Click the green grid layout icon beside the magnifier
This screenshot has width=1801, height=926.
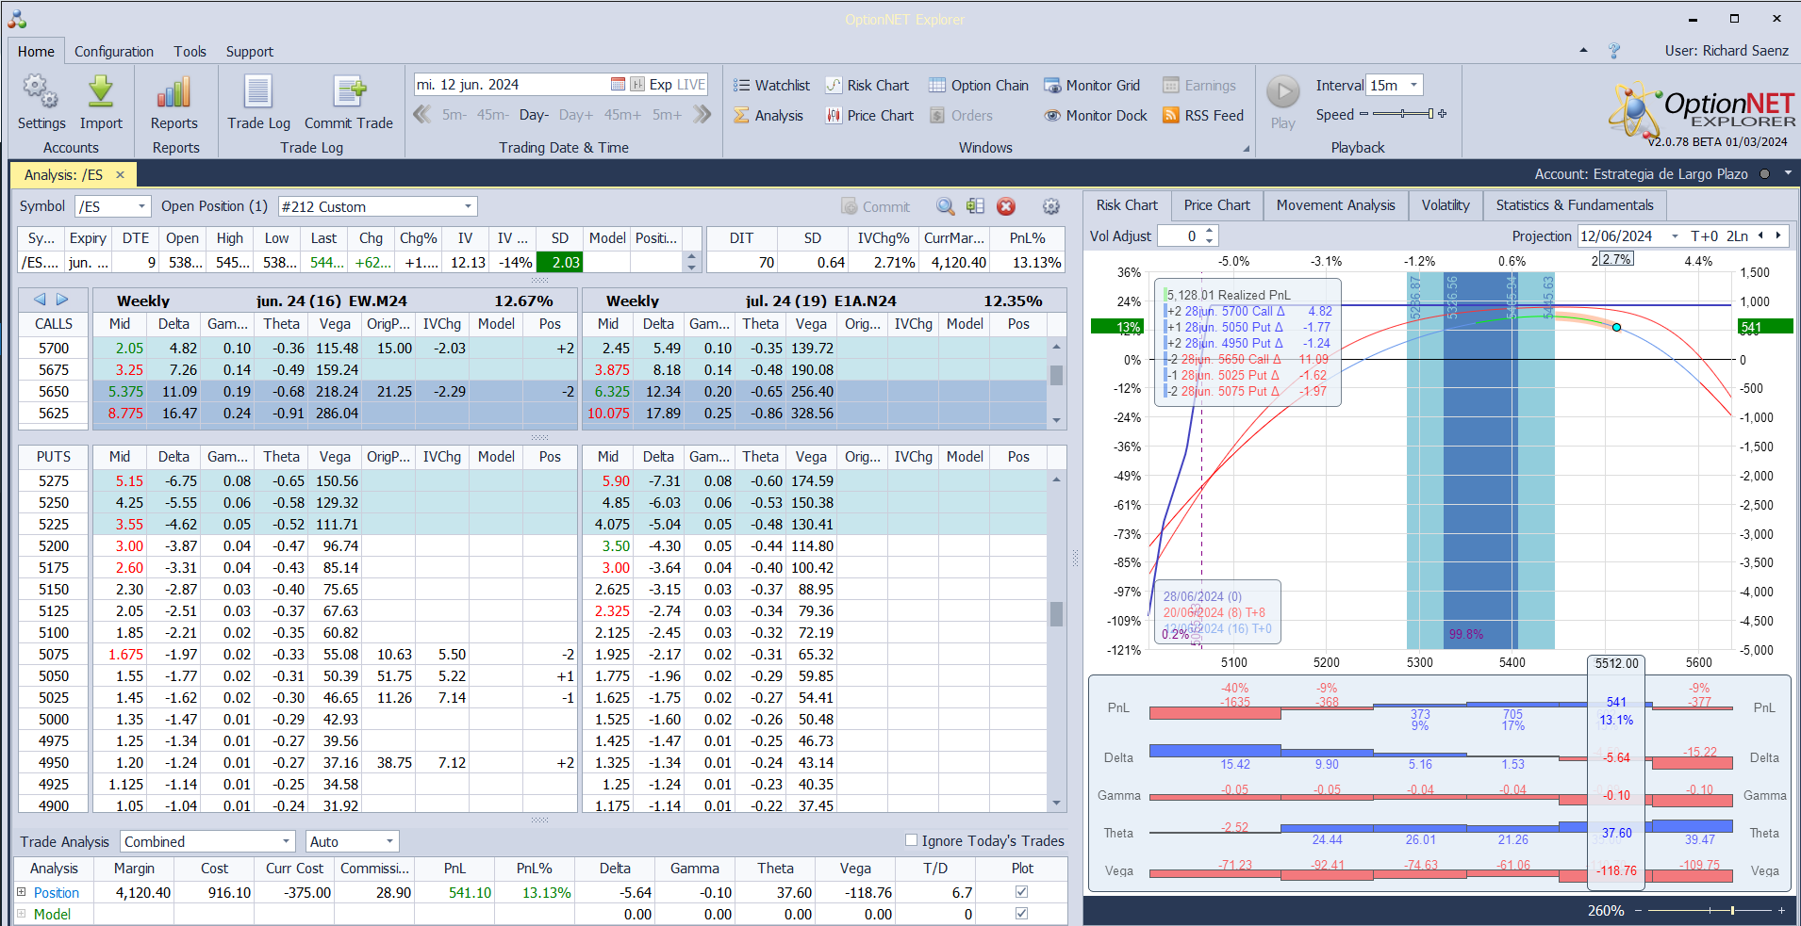975,206
